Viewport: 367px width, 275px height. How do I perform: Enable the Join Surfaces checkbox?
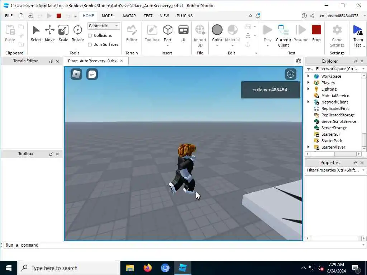pyautogui.click(x=90, y=44)
